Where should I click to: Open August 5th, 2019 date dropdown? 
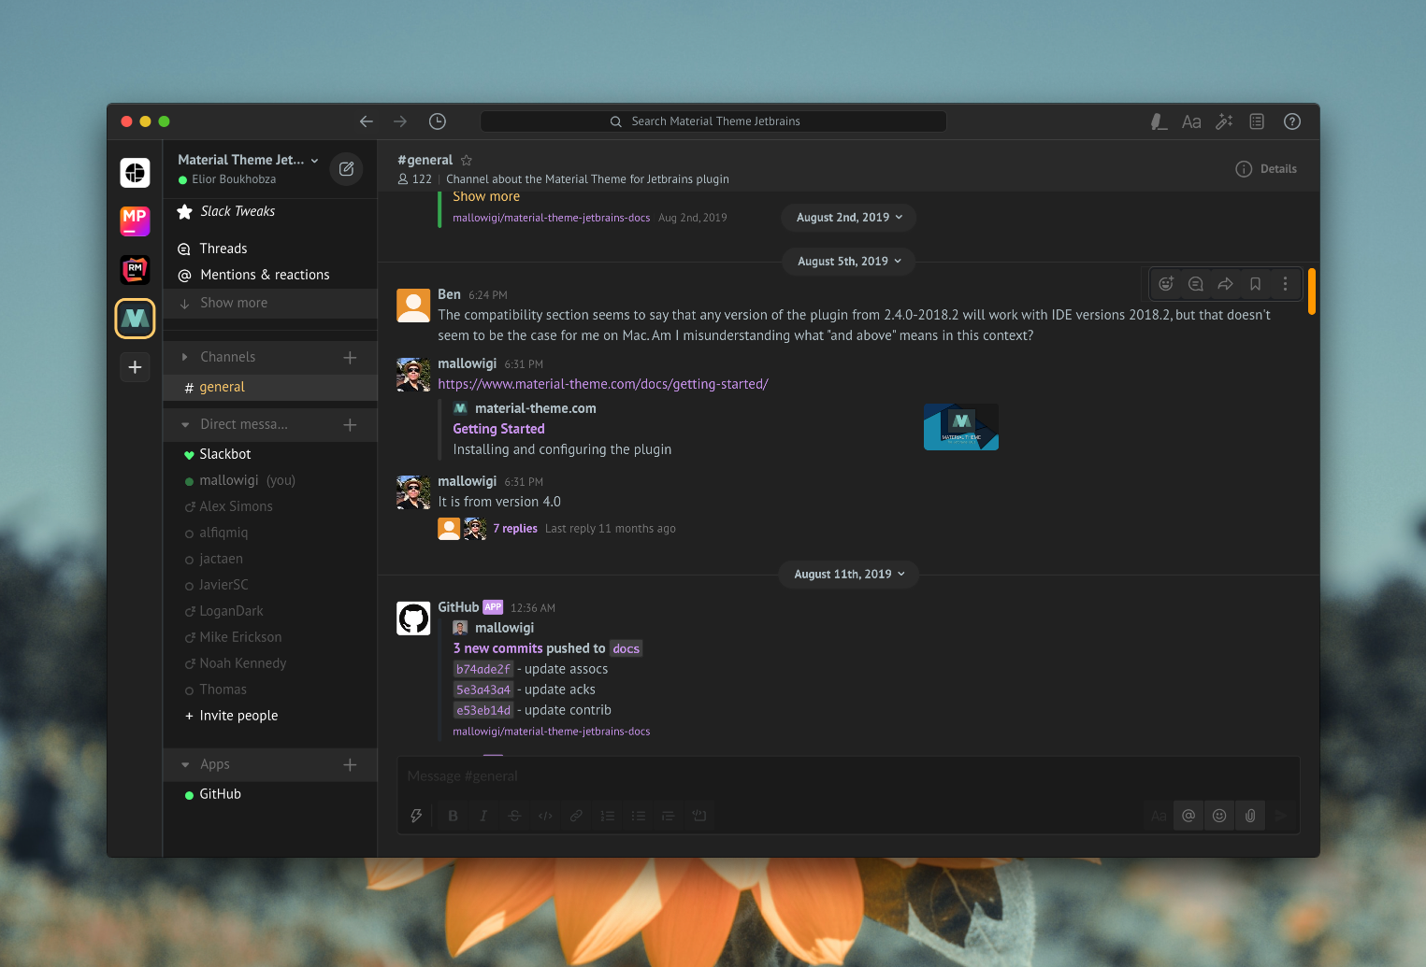coord(849,262)
